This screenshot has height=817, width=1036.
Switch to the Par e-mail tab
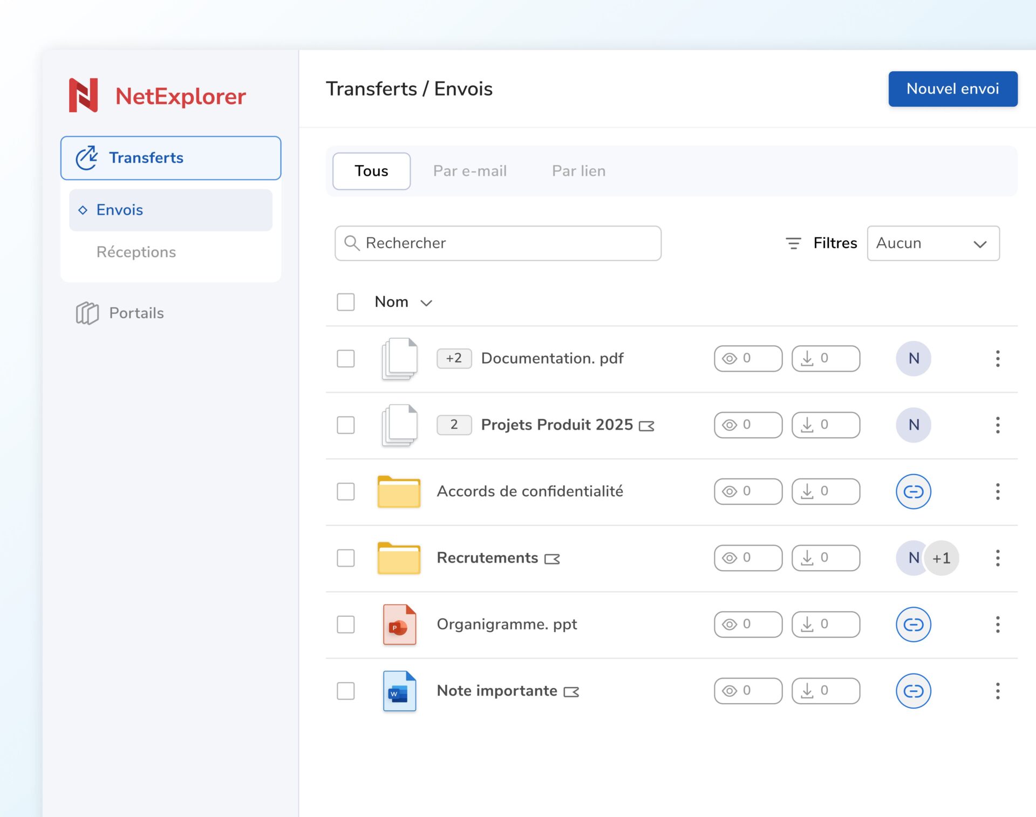(469, 171)
